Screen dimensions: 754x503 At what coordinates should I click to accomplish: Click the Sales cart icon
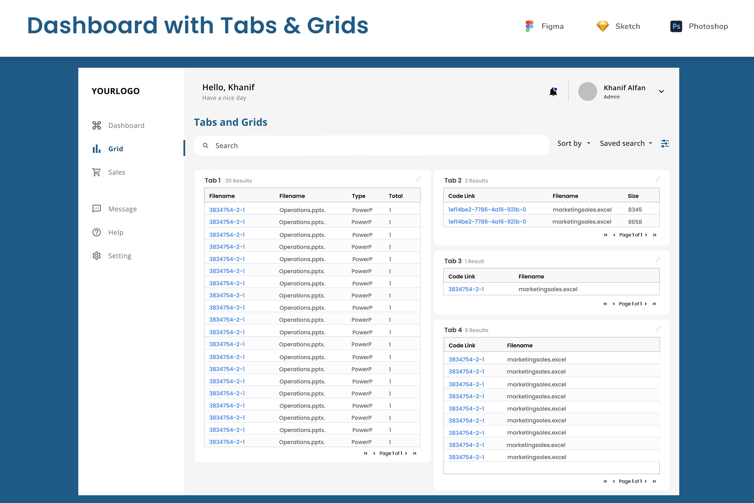tap(96, 172)
